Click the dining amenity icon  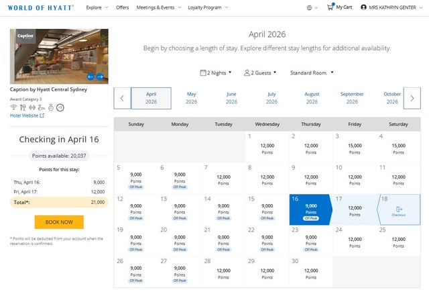coord(23,107)
